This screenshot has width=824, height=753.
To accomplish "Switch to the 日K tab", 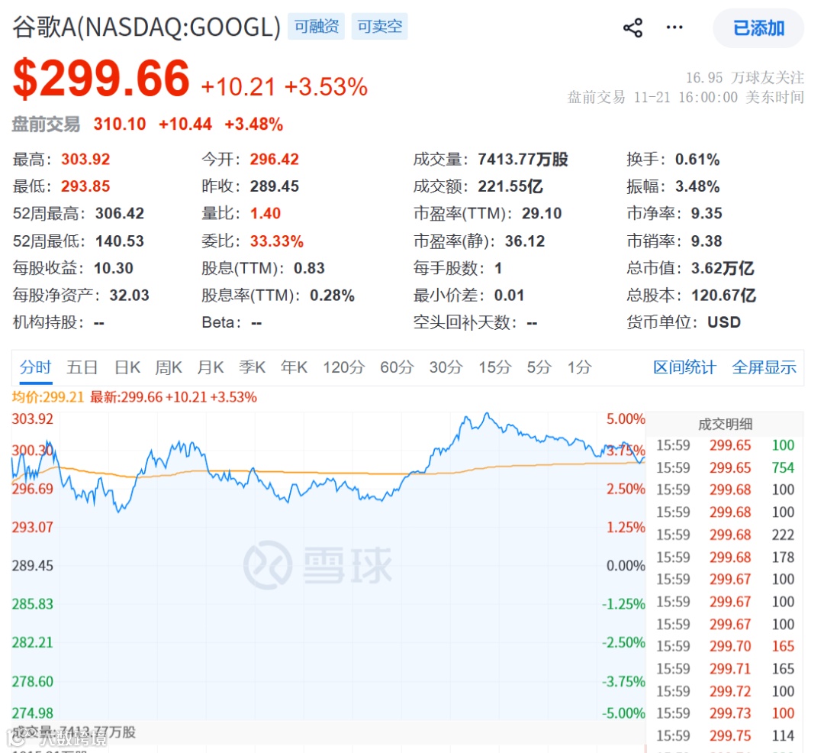I will click(x=127, y=367).
